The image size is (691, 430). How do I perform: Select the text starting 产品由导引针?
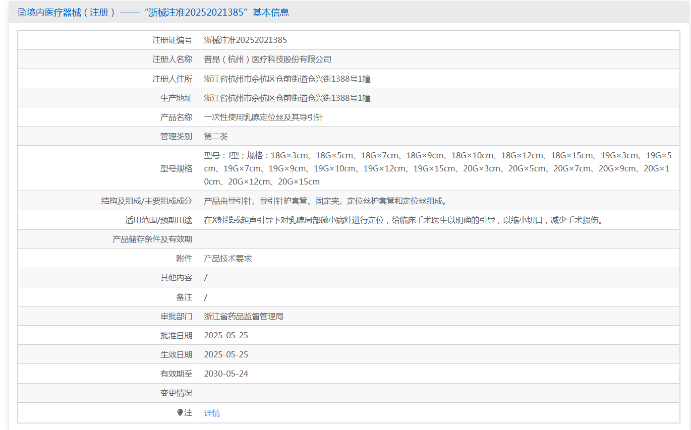(326, 201)
